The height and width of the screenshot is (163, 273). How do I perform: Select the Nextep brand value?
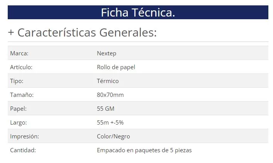pyautogui.click(x=107, y=53)
